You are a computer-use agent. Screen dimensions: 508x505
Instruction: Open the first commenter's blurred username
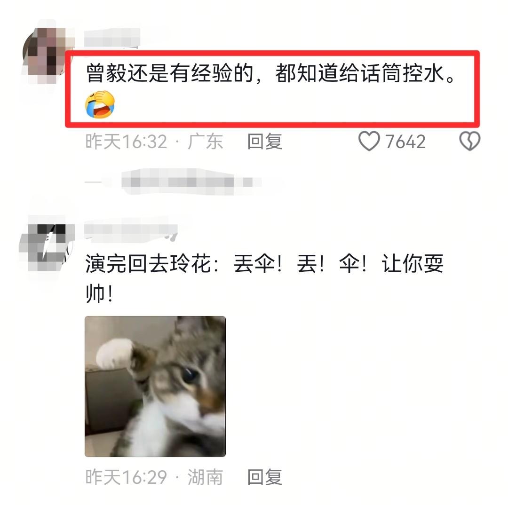tap(112, 38)
